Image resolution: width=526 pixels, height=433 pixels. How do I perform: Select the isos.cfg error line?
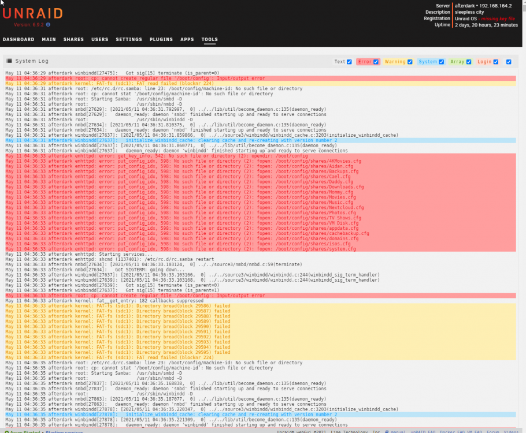click(260, 244)
